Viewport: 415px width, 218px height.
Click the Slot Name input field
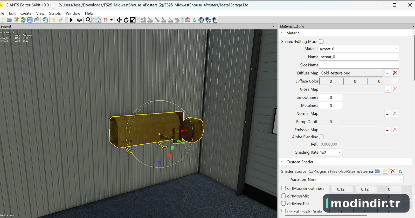pyautogui.click(x=359, y=65)
